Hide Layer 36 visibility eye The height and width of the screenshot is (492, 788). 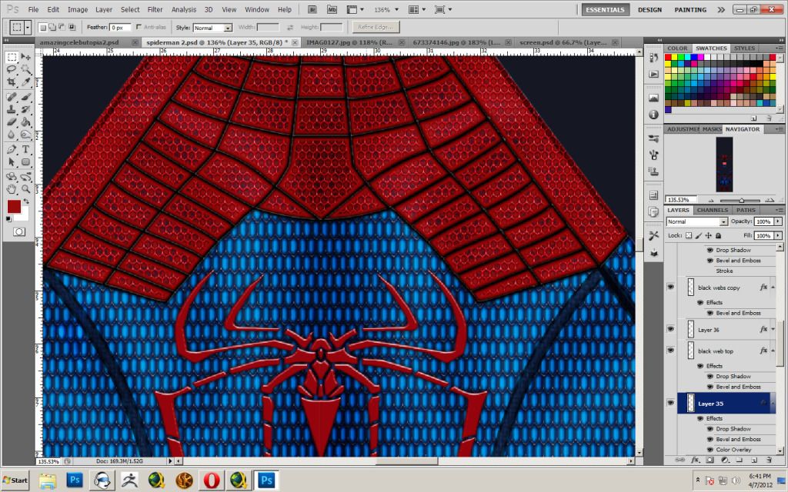(x=670, y=329)
